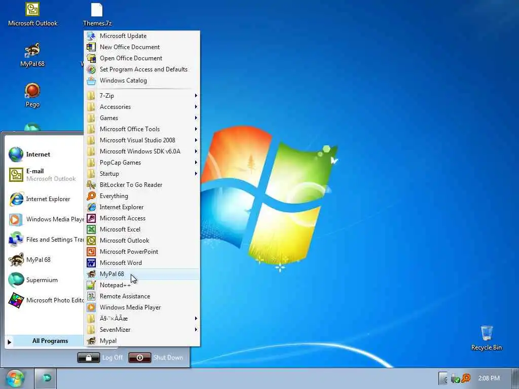This screenshot has width=519, height=389.
Task: Expand the PopCap Games folder
Action: (x=142, y=163)
